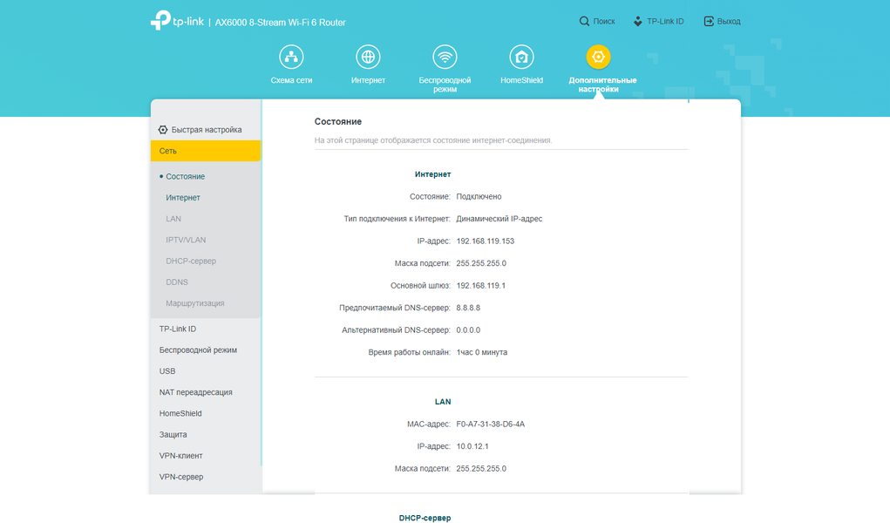The width and height of the screenshot is (890, 523).
Task: Click the TP-Link ID icon in header
Action: coord(638,21)
